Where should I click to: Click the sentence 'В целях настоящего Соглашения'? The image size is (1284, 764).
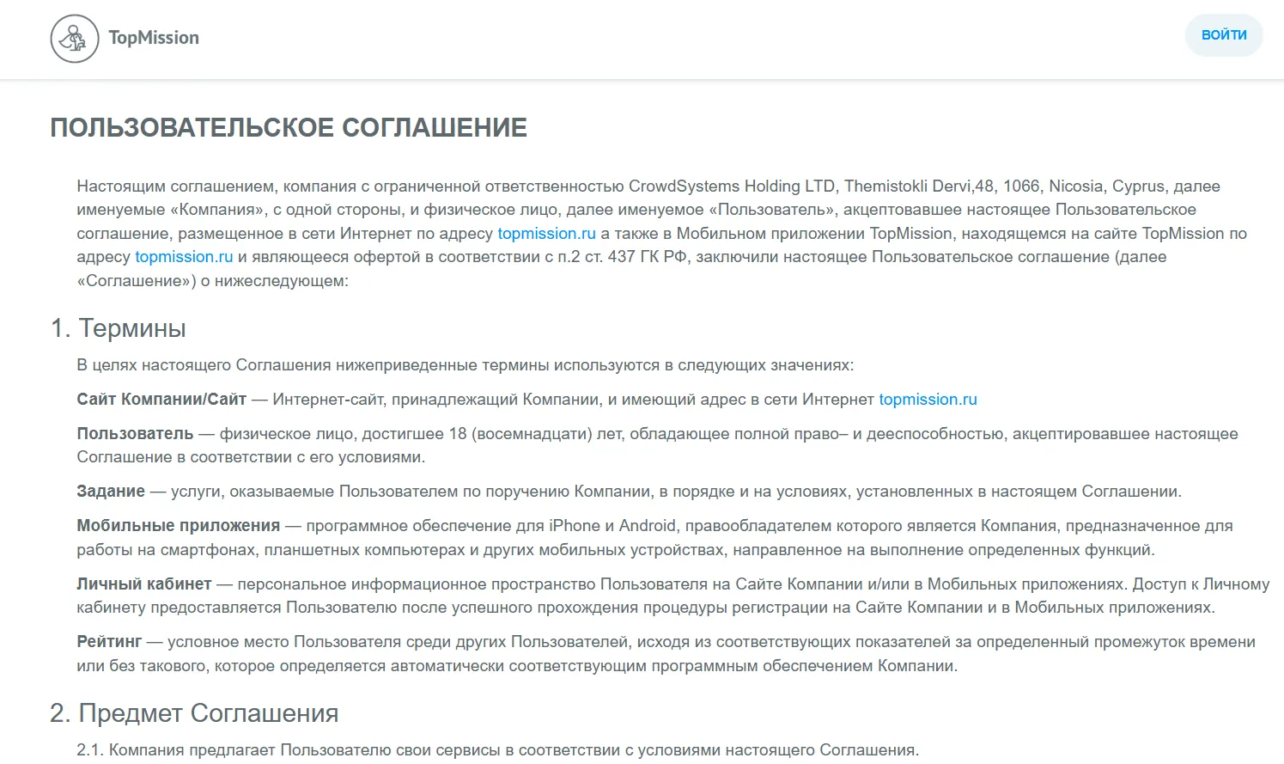466,365
